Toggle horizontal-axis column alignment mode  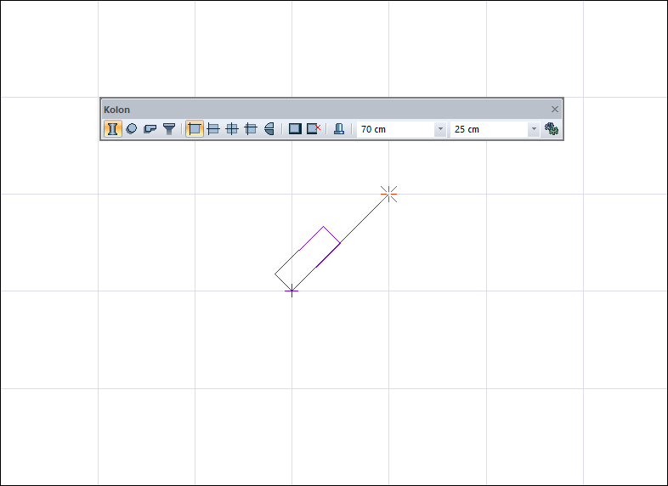213,128
